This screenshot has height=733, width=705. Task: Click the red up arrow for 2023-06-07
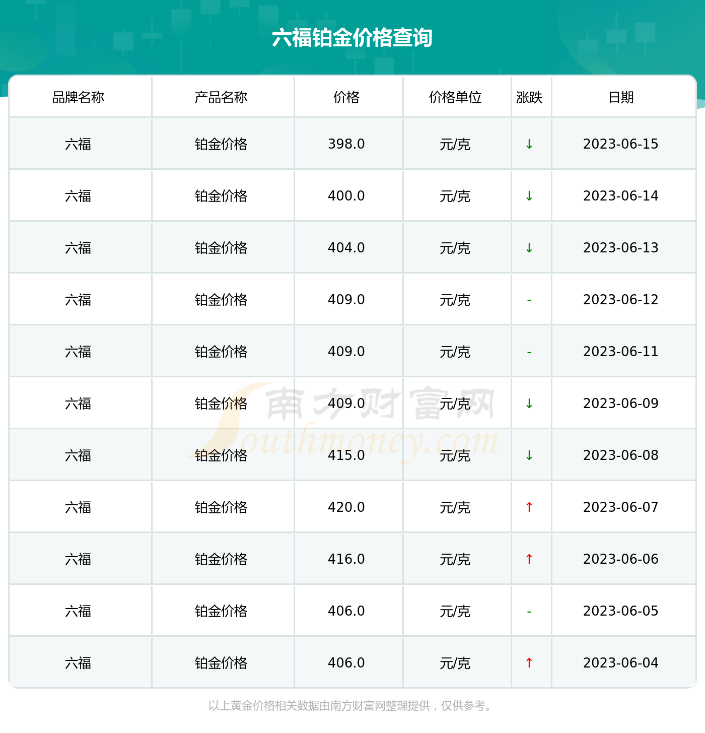[x=529, y=507]
